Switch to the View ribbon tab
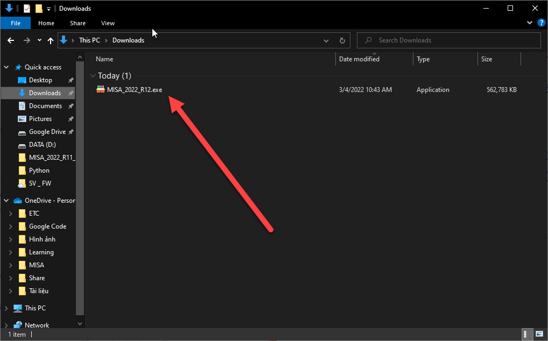Screen dimensions: 548x341 click(x=108, y=23)
